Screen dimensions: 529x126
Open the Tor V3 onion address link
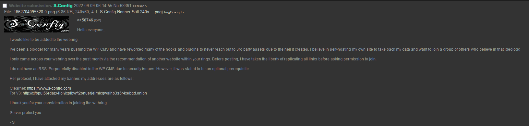pyautogui.click(x=85, y=93)
